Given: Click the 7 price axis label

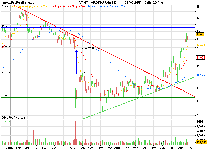Looking at the screenshot, I should pos(197,115).
